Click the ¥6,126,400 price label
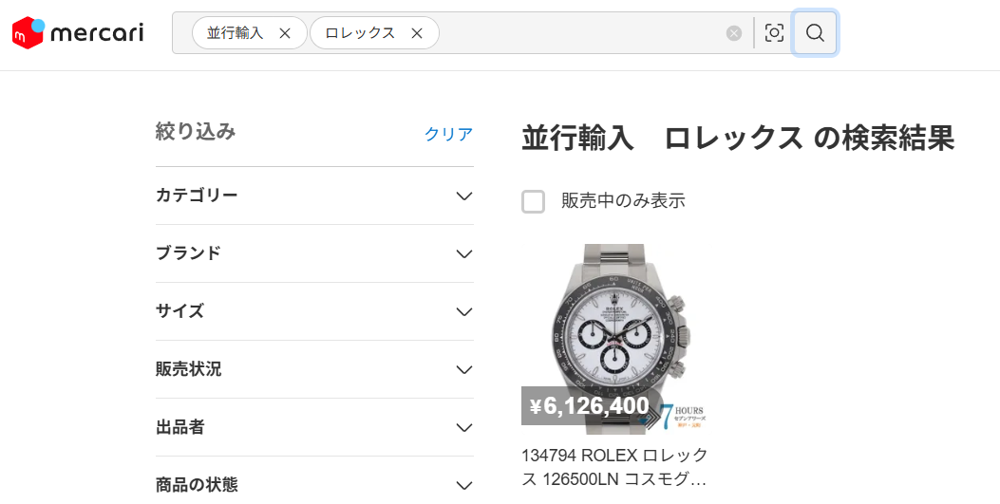This screenshot has width=1000, height=504. point(589,406)
